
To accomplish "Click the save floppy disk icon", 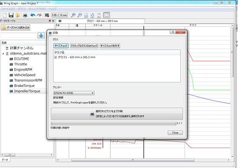I will 11,15.
